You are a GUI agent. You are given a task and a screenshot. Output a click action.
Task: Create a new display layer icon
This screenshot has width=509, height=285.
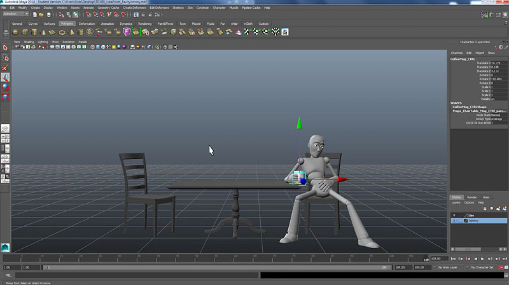[497, 209]
